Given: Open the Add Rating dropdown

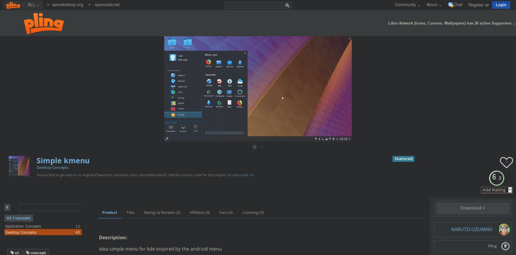Looking at the screenshot, I should 497,190.
